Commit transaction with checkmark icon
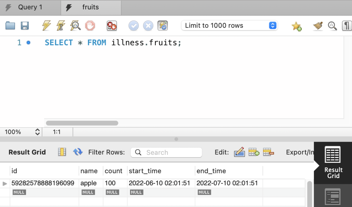The width and height of the screenshot is (352, 207). 134,26
